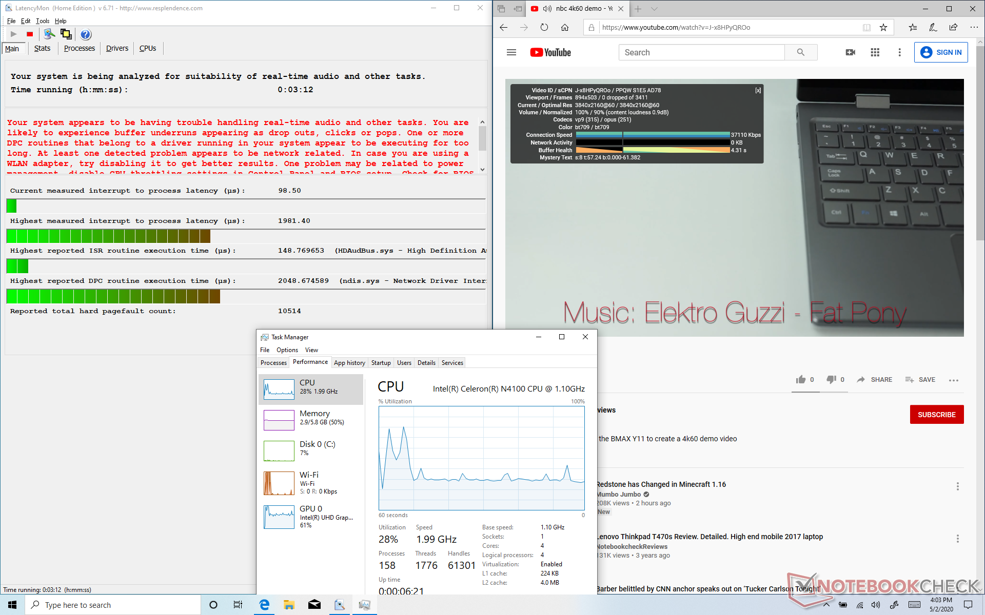Open YouTube settings three-dot menu

coord(899,52)
